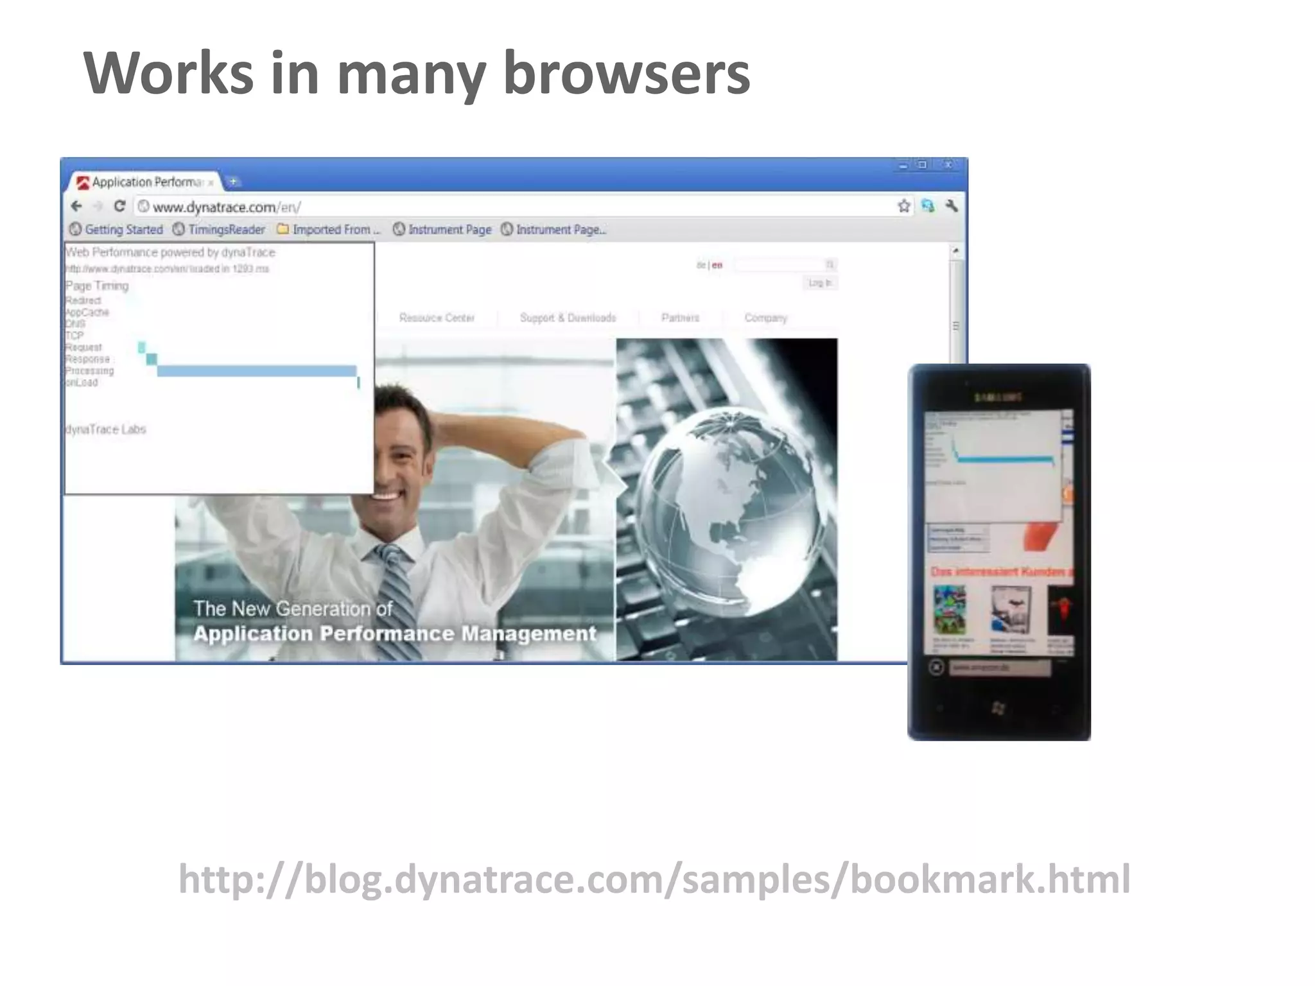The image size is (1315, 986).
Task: Bookmark page with star icon
Action: pyautogui.click(x=903, y=206)
